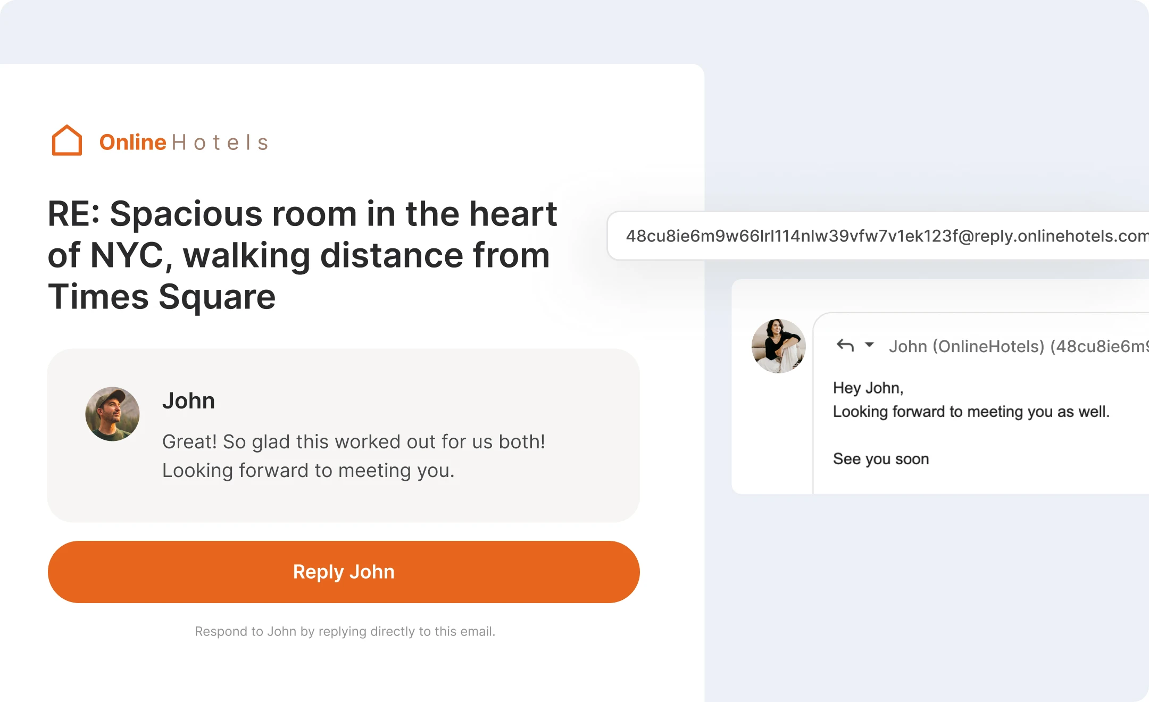Image resolution: width=1149 pixels, height=702 pixels.
Task: Click the "Times Square" line of the subject
Action: pyautogui.click(x=162, y=296)
